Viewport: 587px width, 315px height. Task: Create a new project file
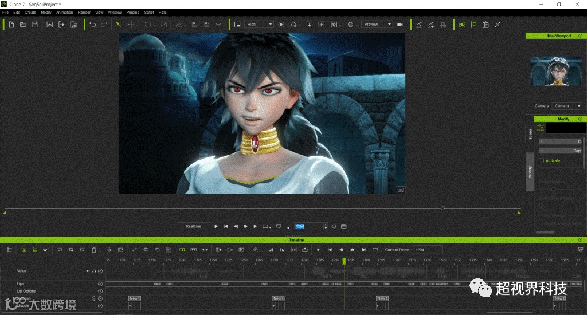coord(11,25)
